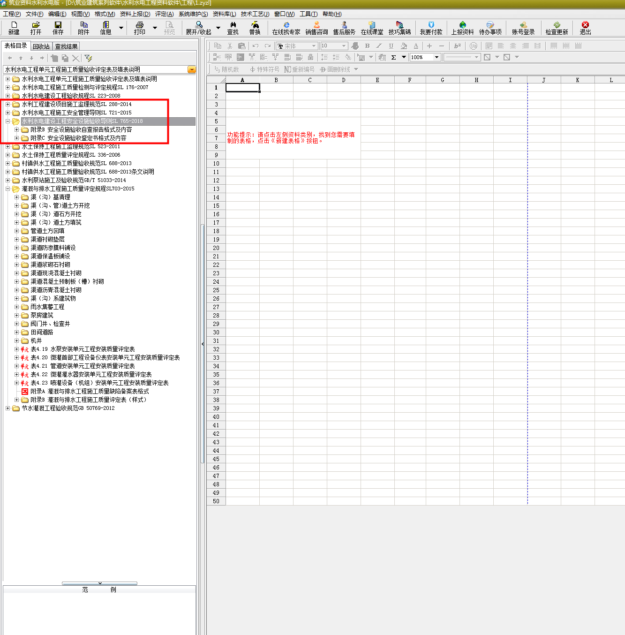This screenshot has width=625, height=635.
Task: Click the 账号登录 account login icon
Action: tap(523, 28)
